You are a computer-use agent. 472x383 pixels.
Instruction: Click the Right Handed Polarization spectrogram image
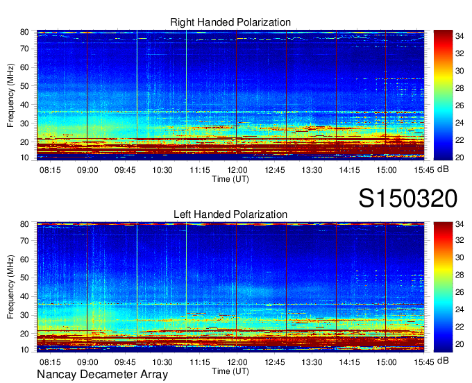(230, 95)
